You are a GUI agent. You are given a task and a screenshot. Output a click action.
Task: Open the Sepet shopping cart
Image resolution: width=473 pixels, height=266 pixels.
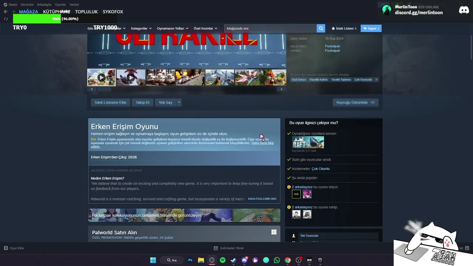[x=371, y=28]
